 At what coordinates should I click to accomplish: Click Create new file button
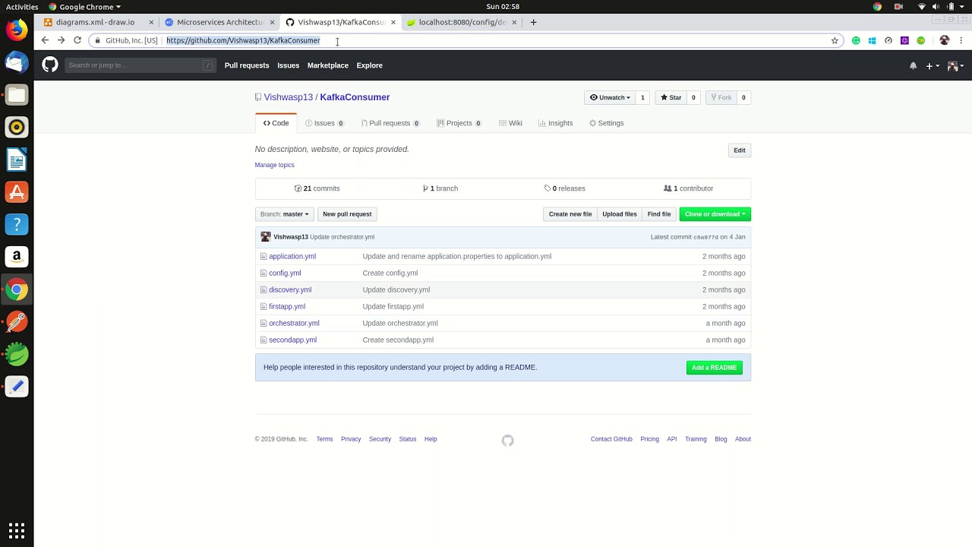tap(570, 214)
